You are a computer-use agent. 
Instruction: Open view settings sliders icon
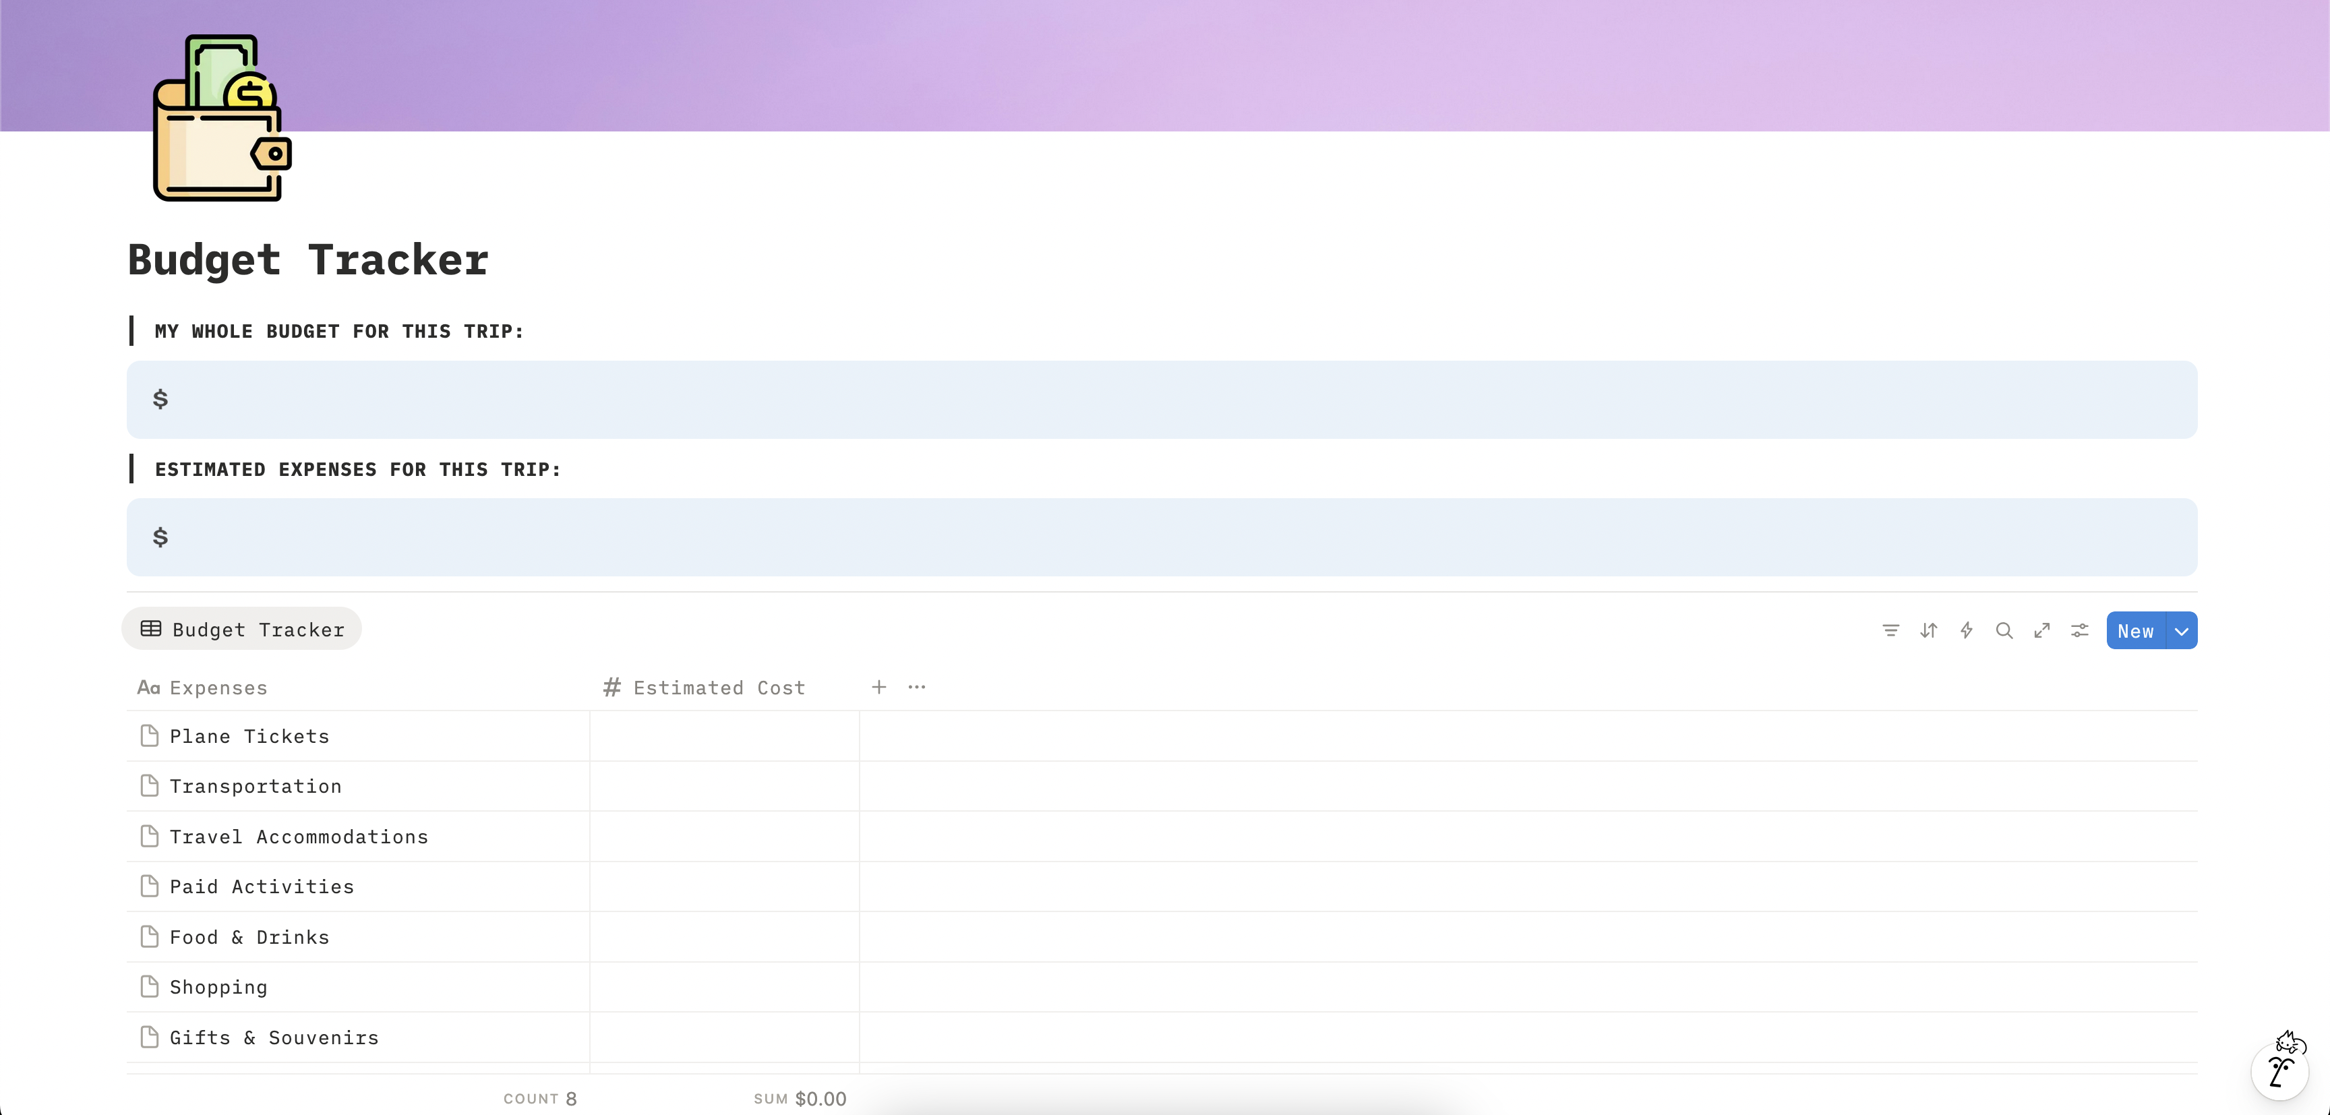[x=2079, y=630]
